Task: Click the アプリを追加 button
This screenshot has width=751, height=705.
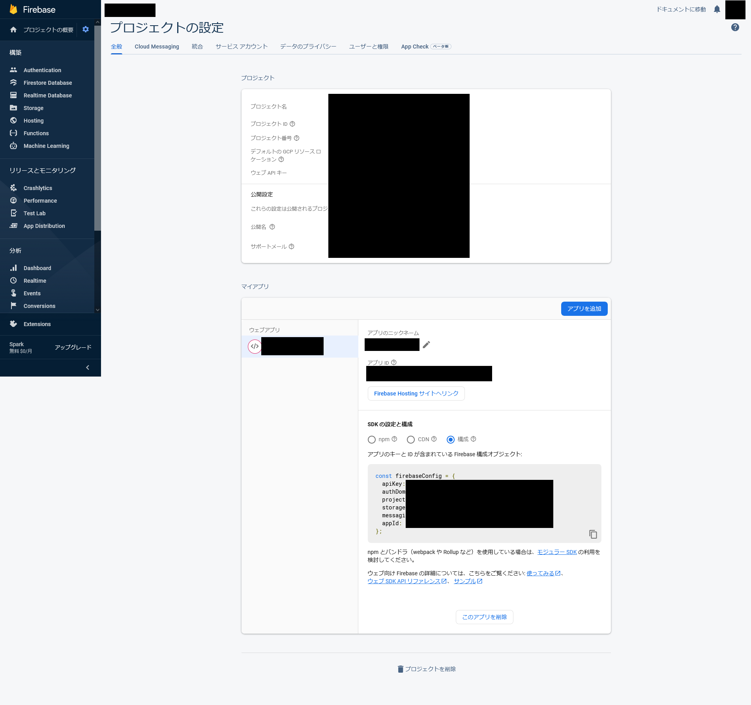Action: click(584, 309)
